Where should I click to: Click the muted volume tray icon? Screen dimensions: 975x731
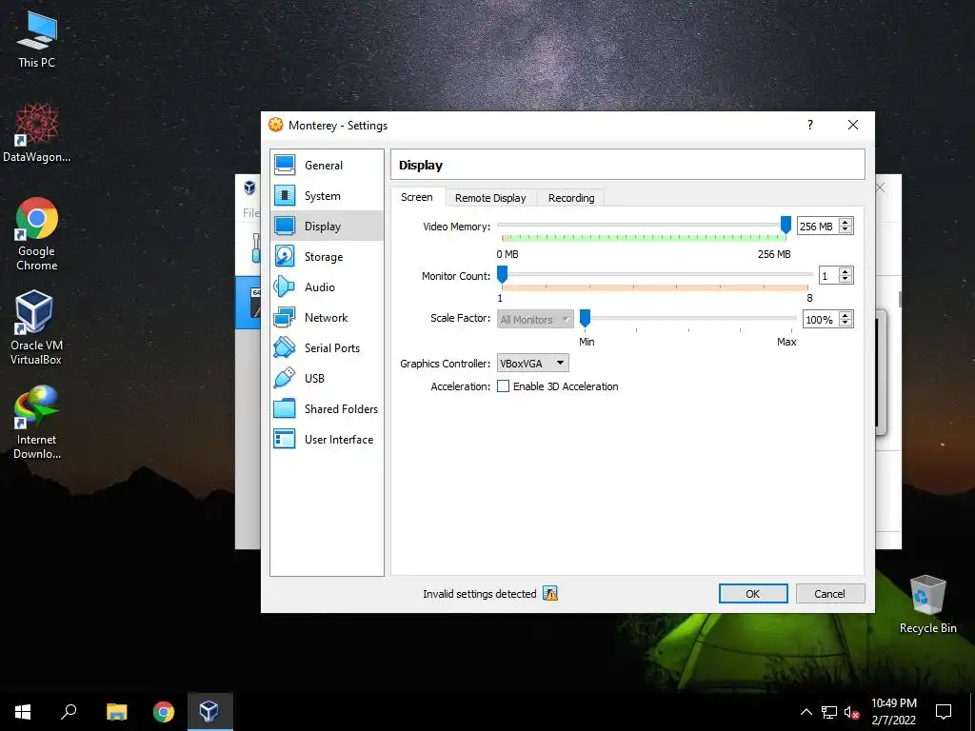pyautogui.click(x=851, y=712)
